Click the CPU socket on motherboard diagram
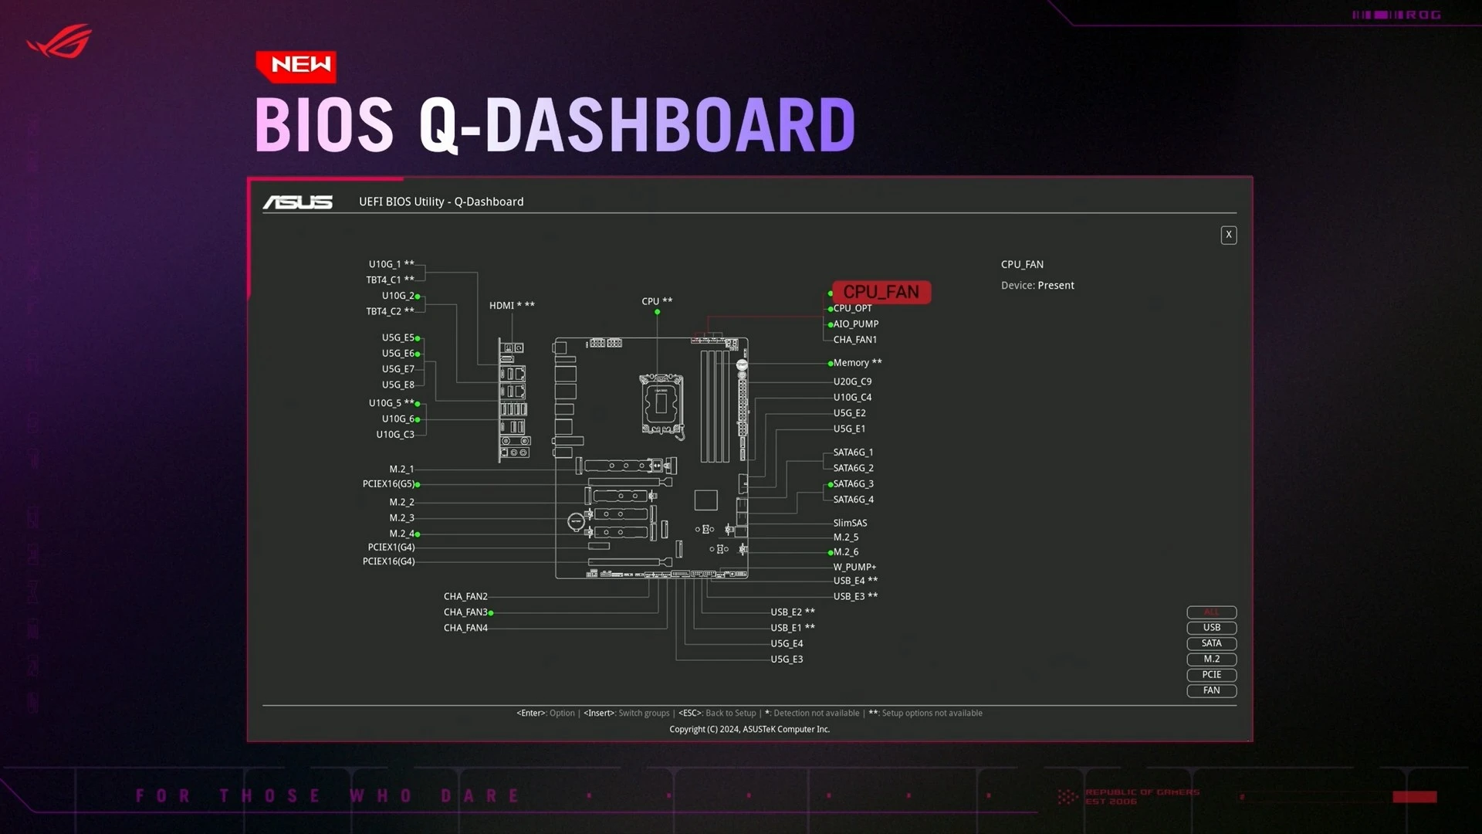The height and width of the screenshot is (834, 1482). pyautogui.click(x=661, y=405)
